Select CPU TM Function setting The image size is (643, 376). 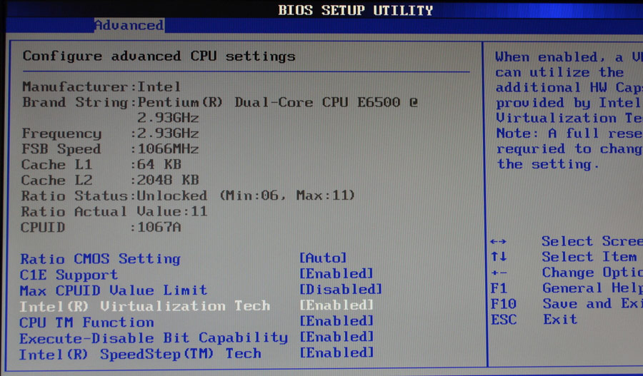click(86, 322)
